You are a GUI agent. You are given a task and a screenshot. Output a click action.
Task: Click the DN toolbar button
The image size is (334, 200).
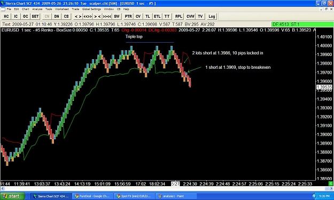click(x=57, y=17)
